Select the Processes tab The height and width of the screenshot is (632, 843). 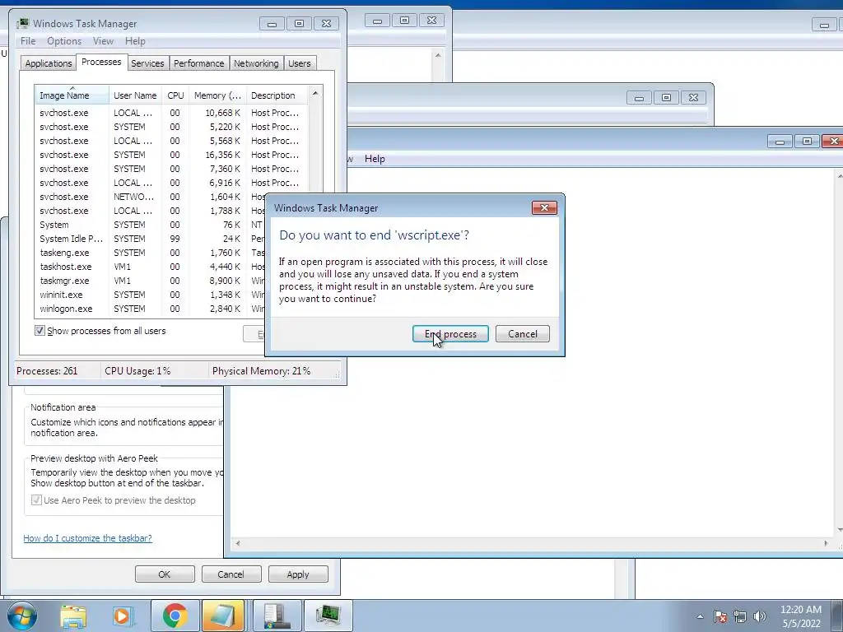[x=101, y=62]
